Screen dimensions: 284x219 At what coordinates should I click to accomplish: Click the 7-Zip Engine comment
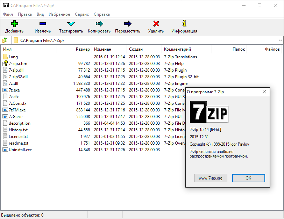point(176,83)
